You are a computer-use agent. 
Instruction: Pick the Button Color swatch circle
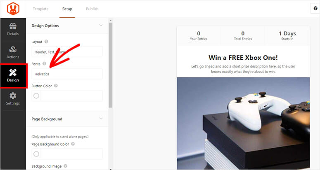coord(36,96)
